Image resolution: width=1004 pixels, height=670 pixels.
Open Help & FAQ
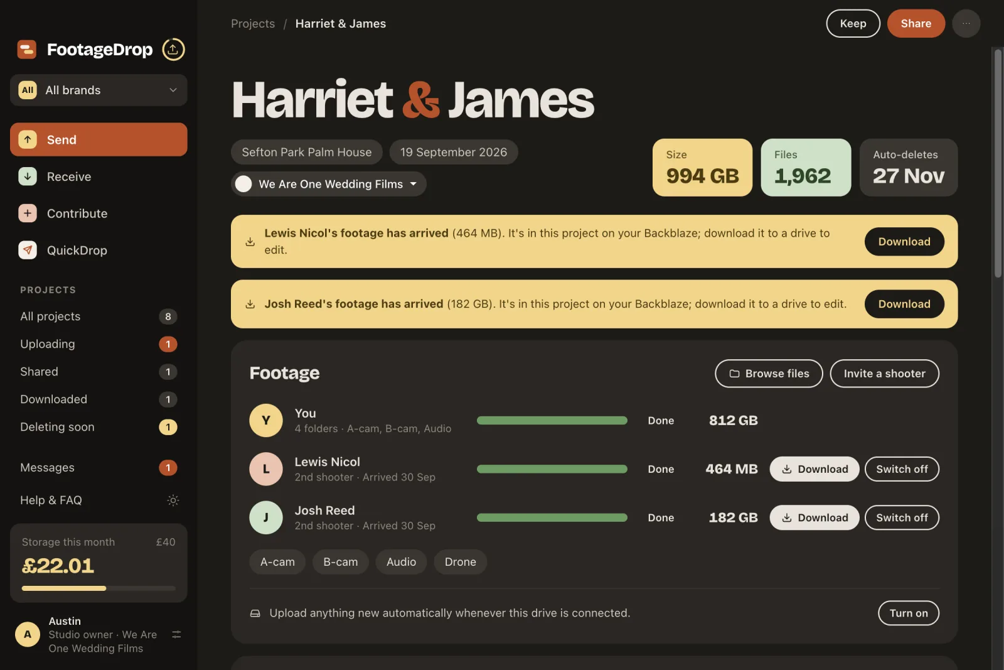(51, 500)
